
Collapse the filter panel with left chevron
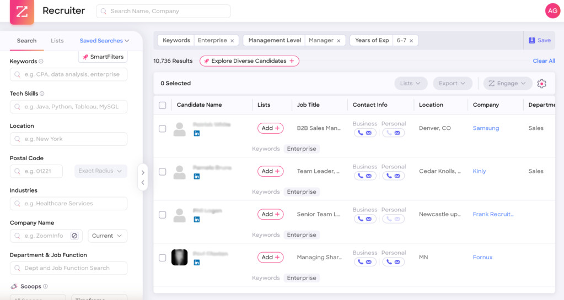(143, 183)
